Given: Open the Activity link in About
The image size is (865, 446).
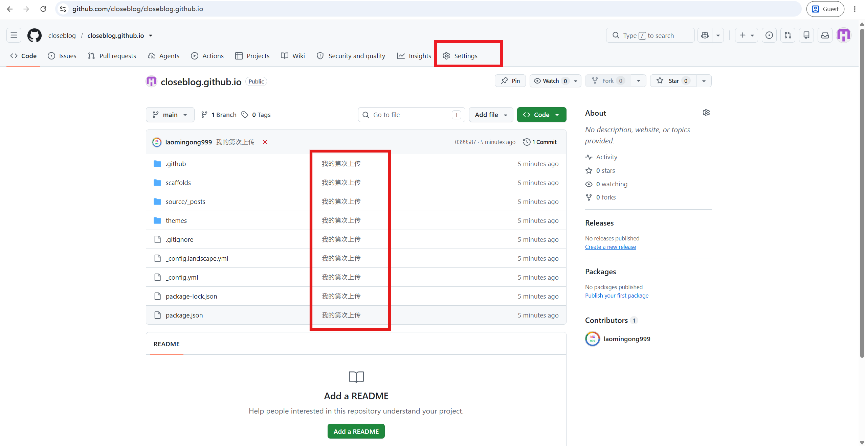Looking at the screenshot, I should (x=601, y=157).
